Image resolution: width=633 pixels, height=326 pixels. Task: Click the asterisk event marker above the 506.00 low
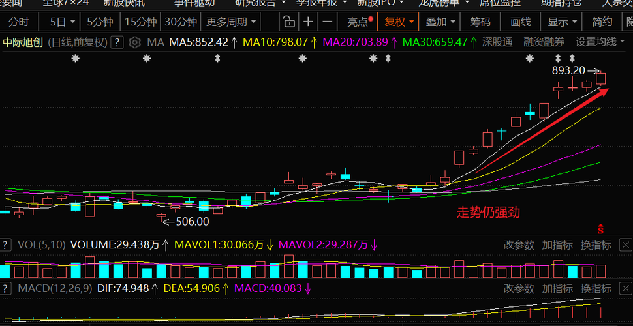(x=147, y=59)
